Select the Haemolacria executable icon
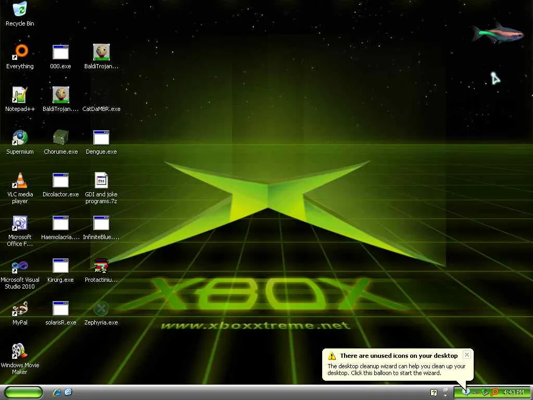Image resolution: width=533 pixels, height=400 pixels. (x=60, y=223)
